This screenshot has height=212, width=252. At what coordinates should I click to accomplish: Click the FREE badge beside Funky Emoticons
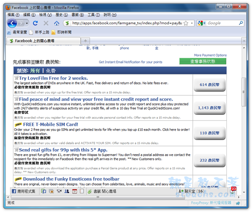coord(18,179)
